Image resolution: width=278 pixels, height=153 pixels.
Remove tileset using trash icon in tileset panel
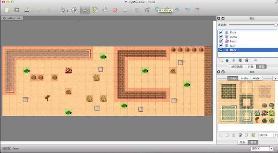(240, 135)
